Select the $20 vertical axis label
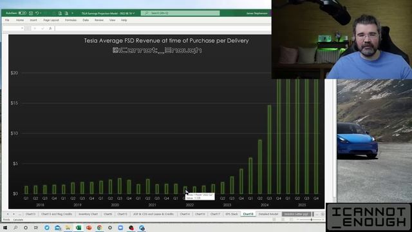This screenshot has width=412, height=232. [14, 73]
